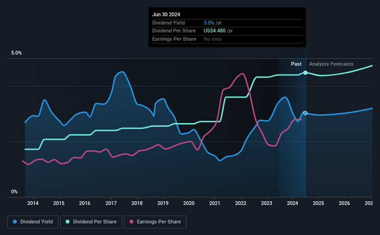Click the 2017 x-axis label

point(111,203)
